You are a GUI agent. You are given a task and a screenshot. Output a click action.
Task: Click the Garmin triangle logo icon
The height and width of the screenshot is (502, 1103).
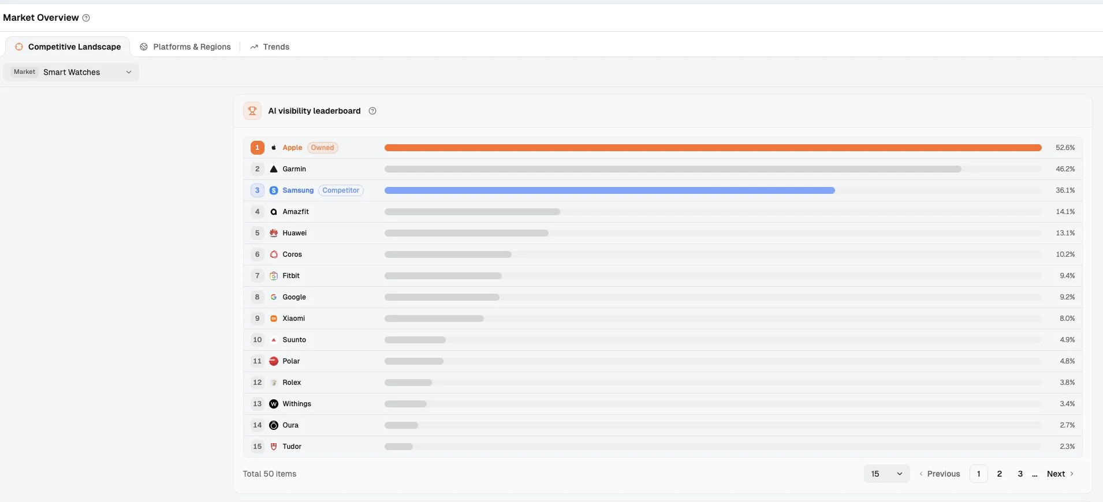coord(274,169)
